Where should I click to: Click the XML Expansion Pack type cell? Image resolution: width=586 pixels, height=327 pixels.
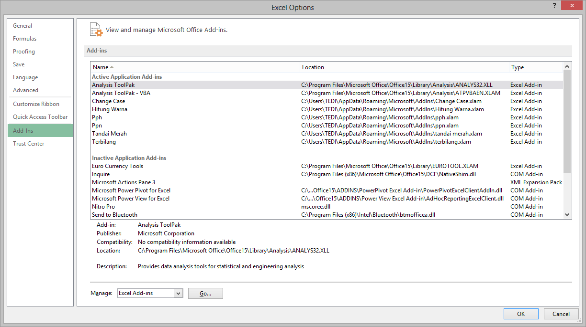pos(536,182)
